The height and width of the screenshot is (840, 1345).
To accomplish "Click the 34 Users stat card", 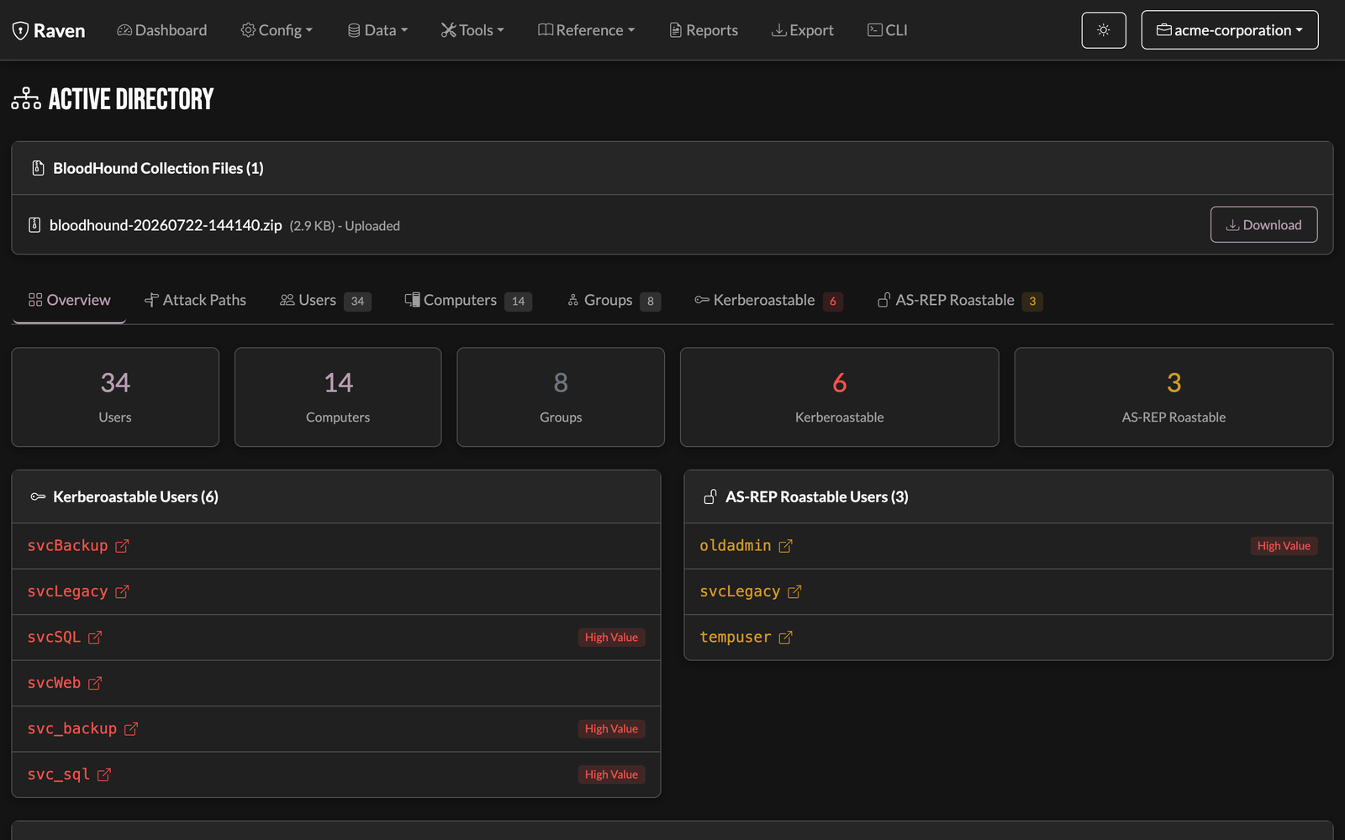I will (115, 397).
